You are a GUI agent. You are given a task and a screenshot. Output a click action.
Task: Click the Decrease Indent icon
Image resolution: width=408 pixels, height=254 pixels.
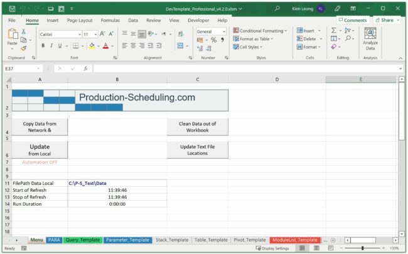151,46
